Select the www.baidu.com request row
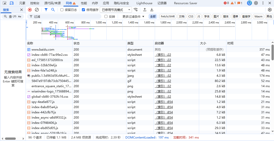The height and width of the screenshot is (141, 274). click(43, 50)
